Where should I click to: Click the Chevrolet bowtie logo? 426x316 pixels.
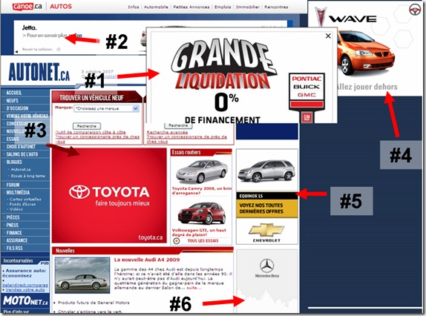266,230
